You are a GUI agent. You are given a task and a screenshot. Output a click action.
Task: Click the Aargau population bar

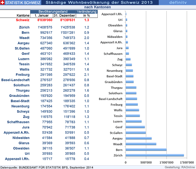139,138
